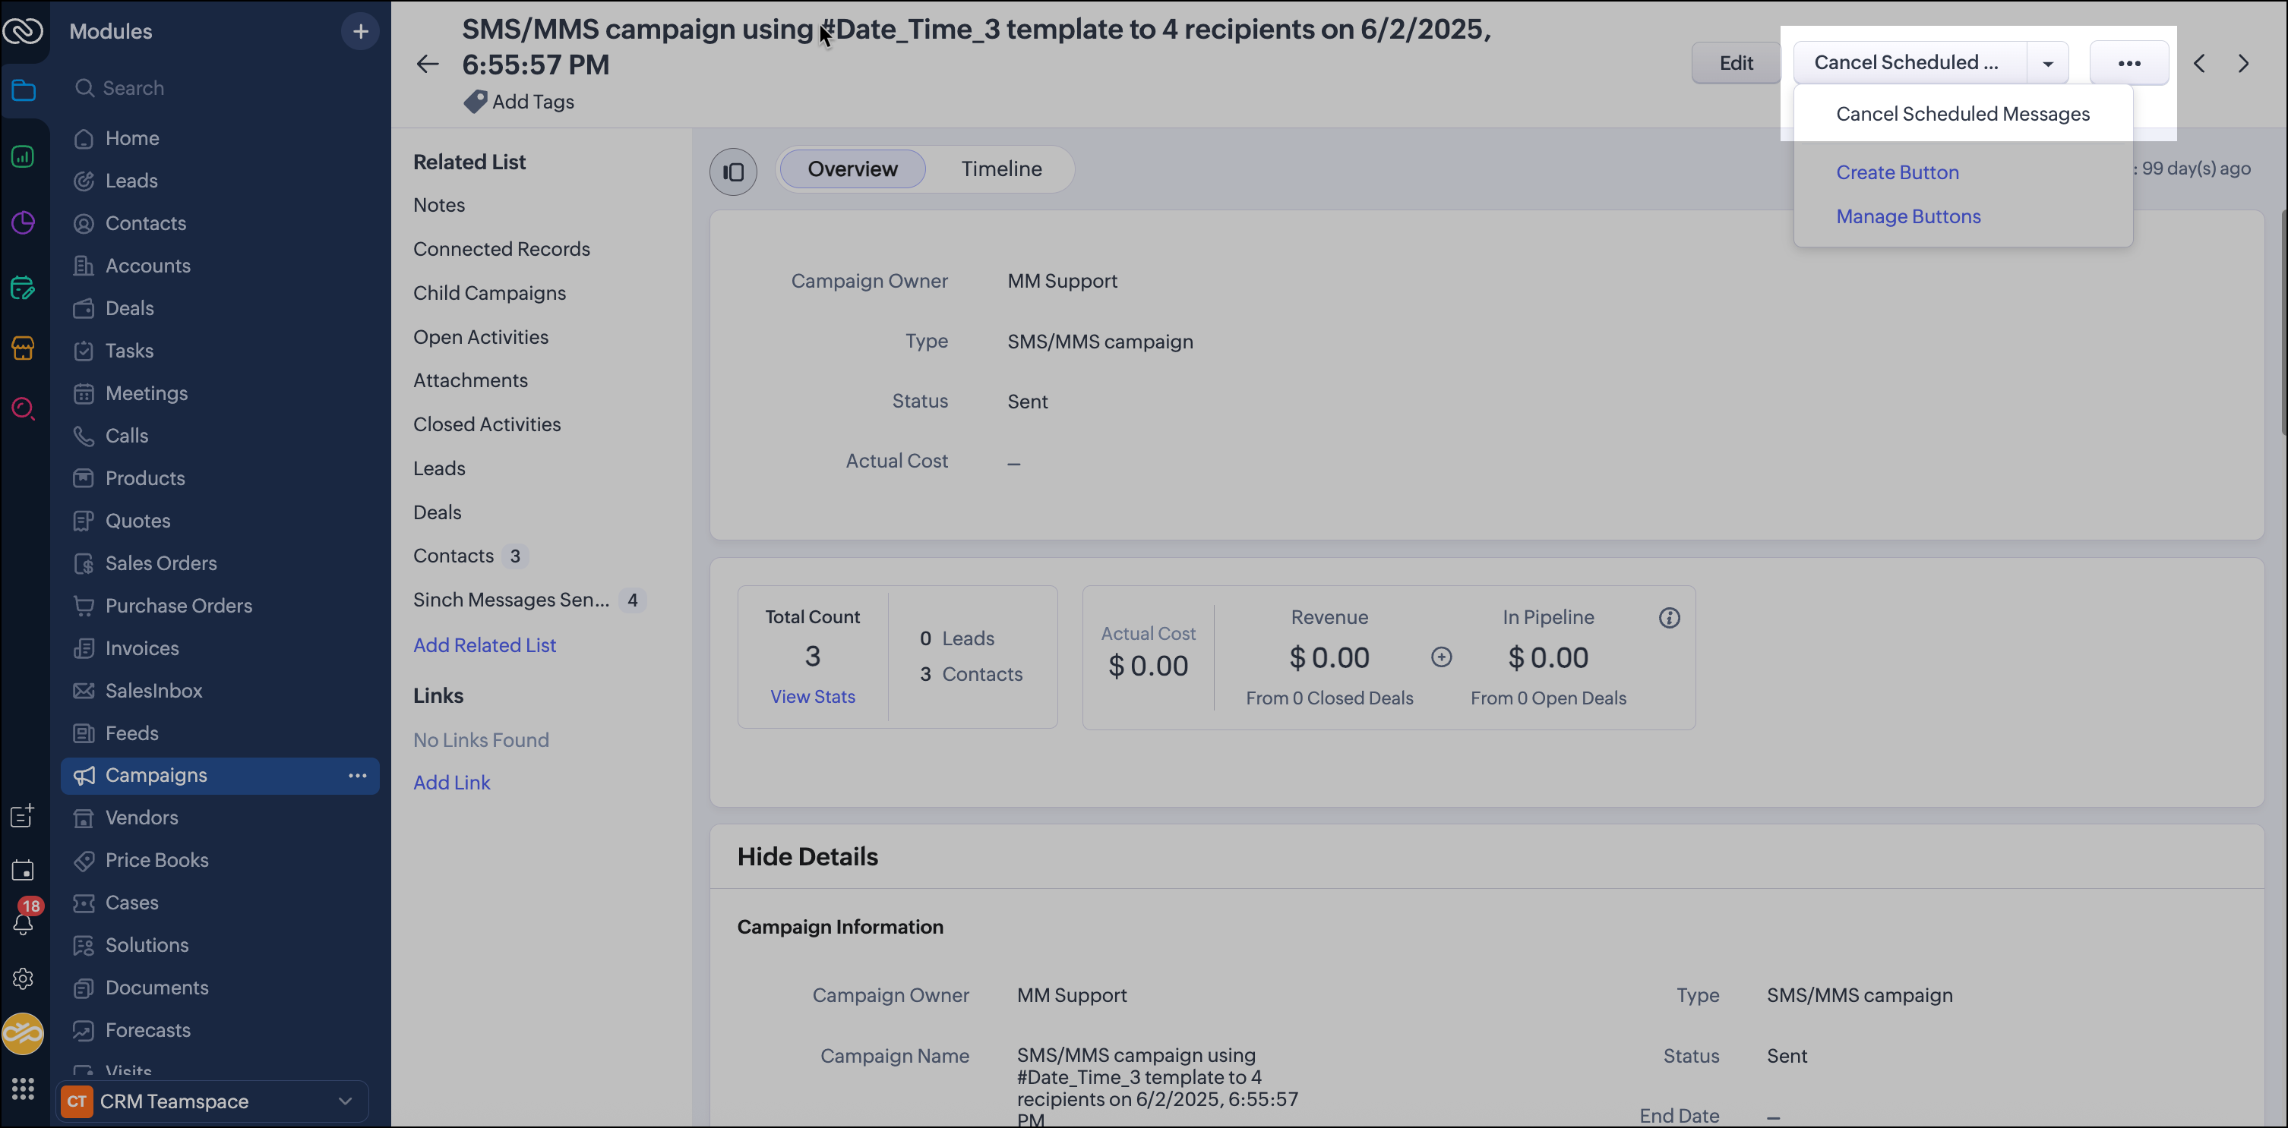Open Products module in sidebar

145,479
